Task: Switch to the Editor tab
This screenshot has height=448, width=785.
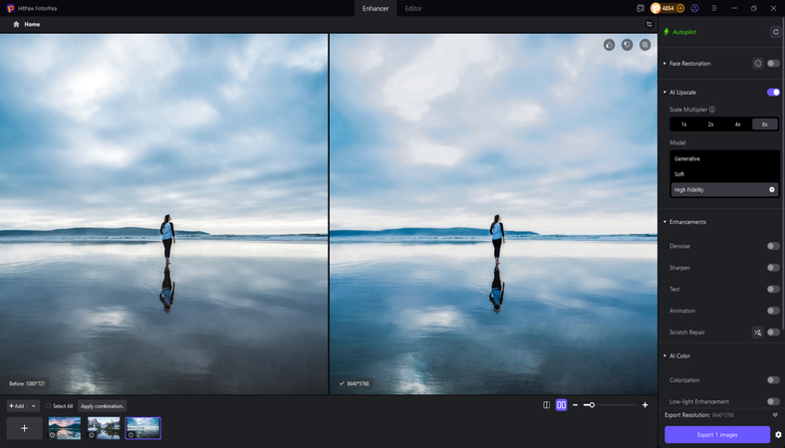Action: coord(413,9)
